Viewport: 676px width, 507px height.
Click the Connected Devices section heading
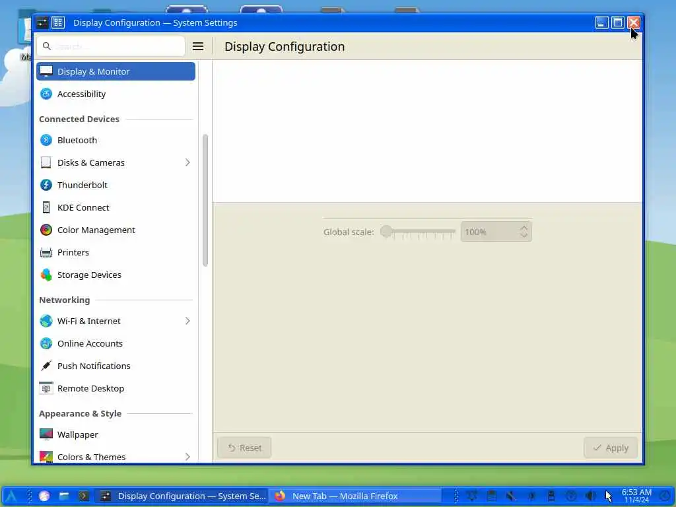pos(79,119)
